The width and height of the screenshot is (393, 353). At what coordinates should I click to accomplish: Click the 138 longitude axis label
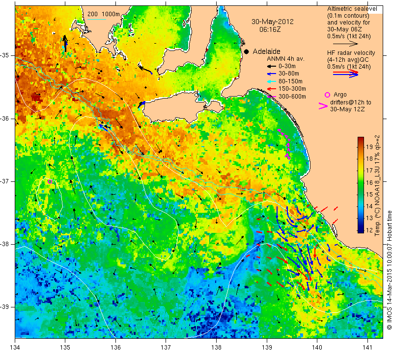[216, 348]
